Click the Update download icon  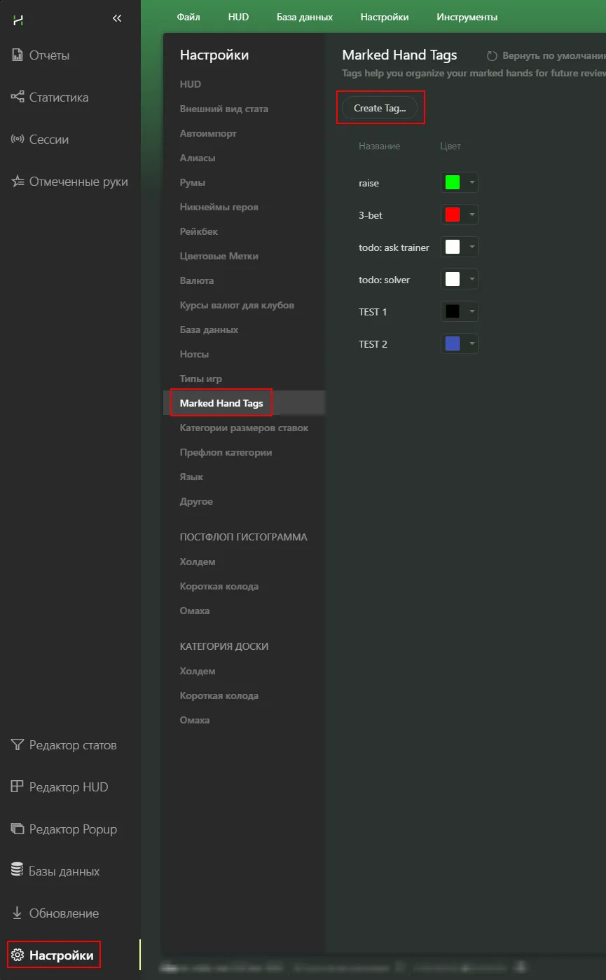pyautogui.click(x=18, y=913)
